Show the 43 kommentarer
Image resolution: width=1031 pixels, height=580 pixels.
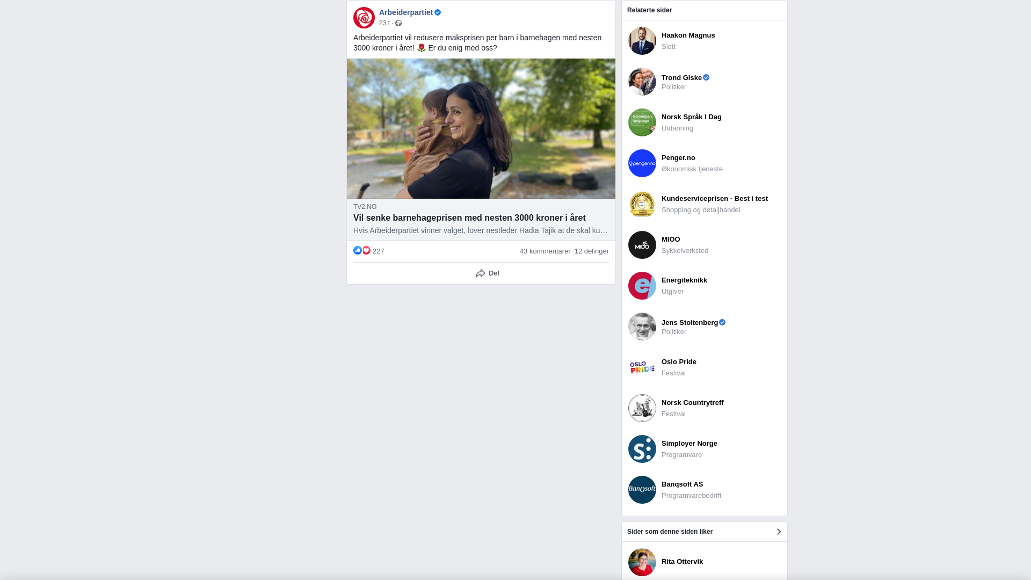tap(545, 251)
